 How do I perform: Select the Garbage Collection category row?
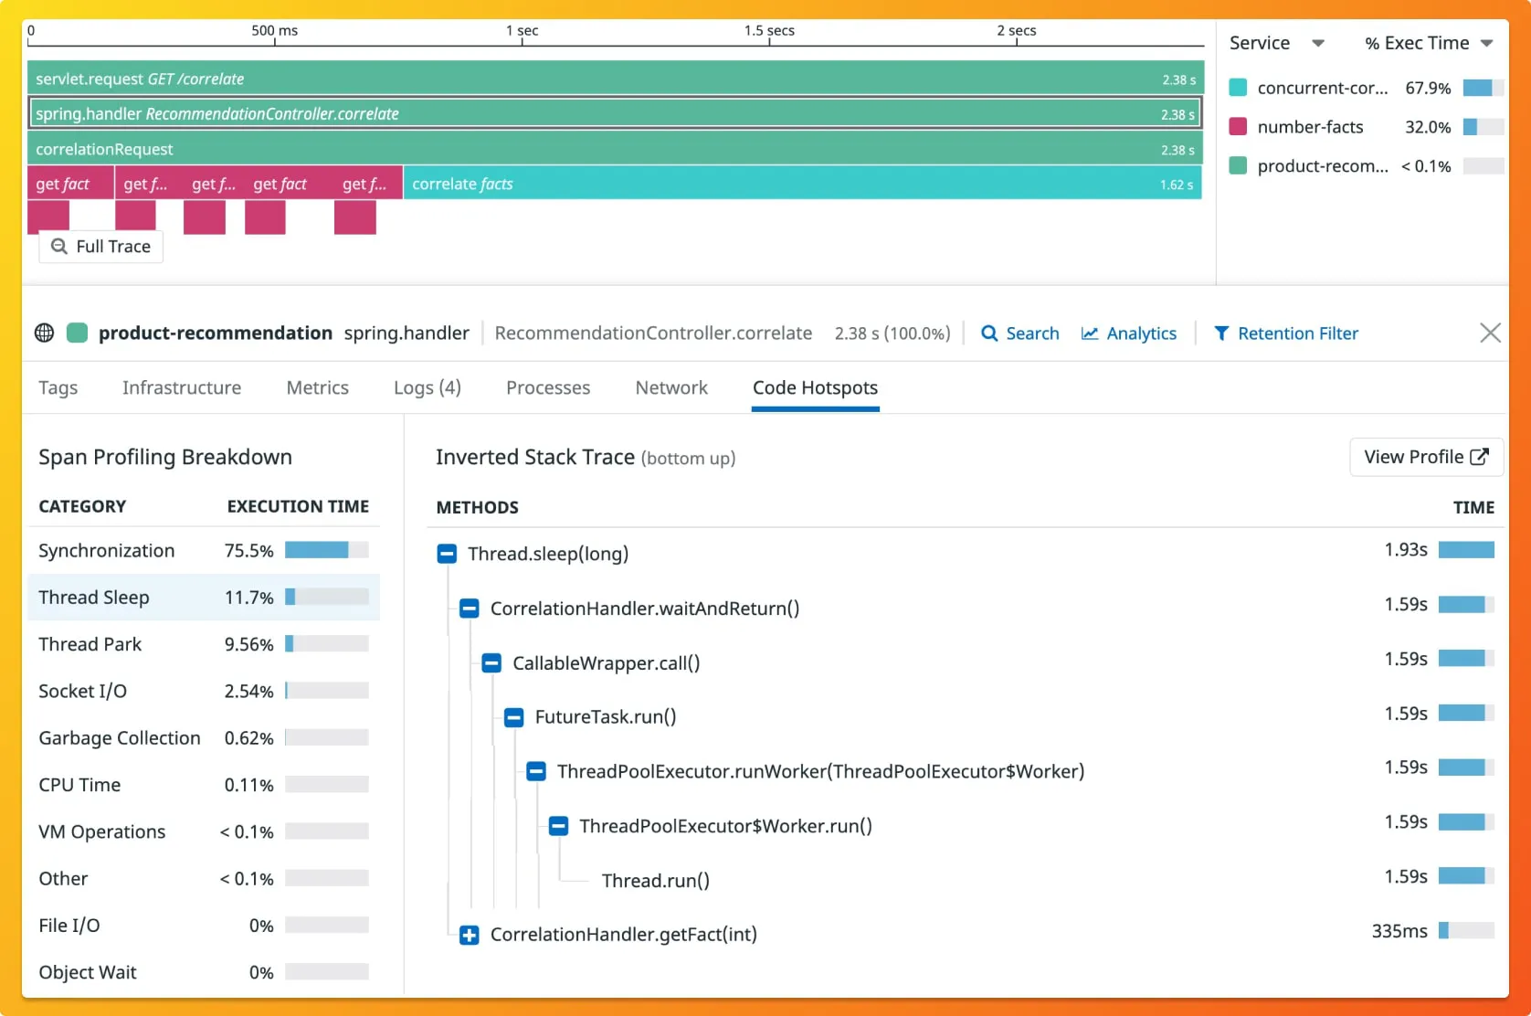203,737
